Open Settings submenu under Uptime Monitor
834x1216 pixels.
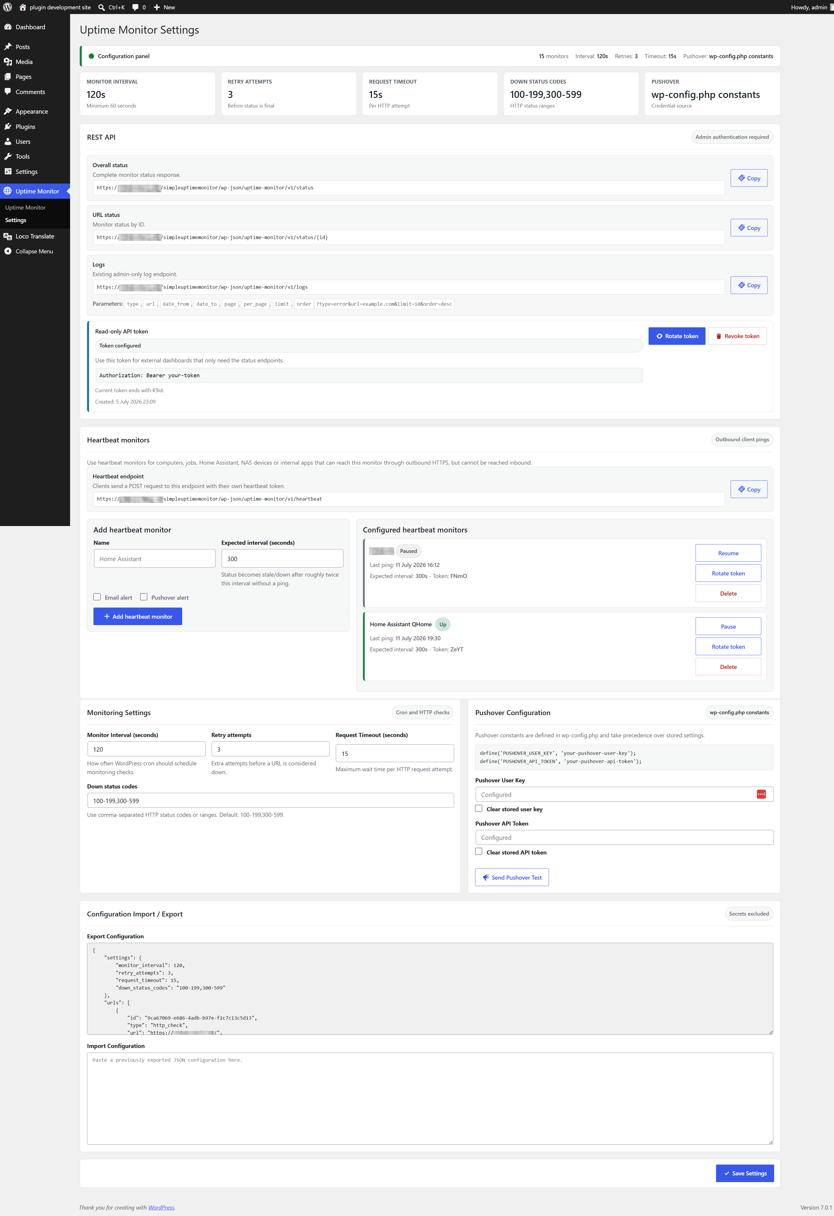click(x=16, y=220)
